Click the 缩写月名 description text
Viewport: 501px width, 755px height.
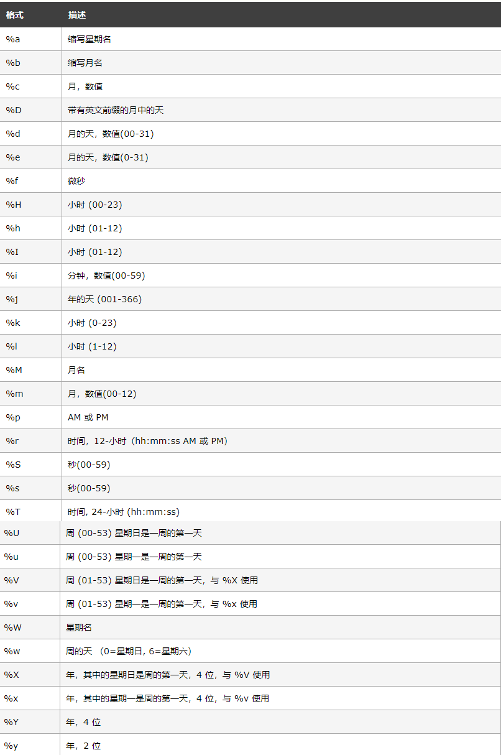(85, 63)
